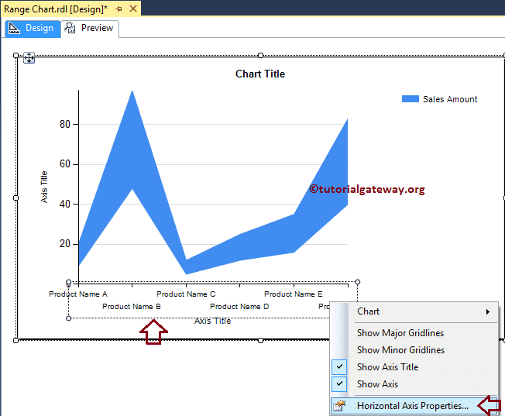The image size is (505, 416).
Task: Click the Product Name C label
Action: pyautogui.click(x=186, y=294)
